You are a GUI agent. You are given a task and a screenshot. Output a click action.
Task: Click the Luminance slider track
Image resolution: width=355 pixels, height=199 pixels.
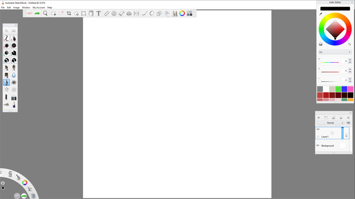329,81
